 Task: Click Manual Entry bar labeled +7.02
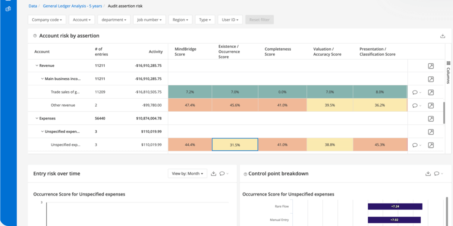[x=394, y=220]
